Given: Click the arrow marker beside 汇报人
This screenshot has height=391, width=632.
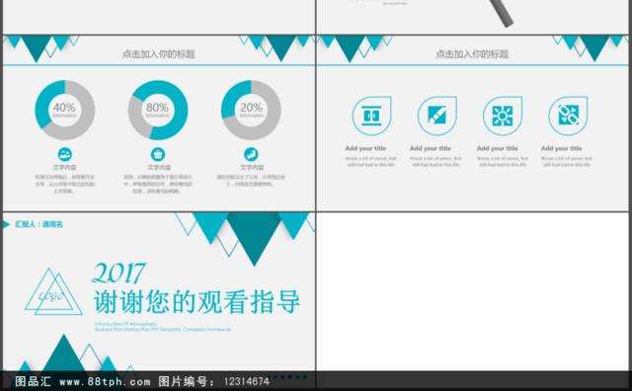Looking at the screenshot, I should point(6,224).
